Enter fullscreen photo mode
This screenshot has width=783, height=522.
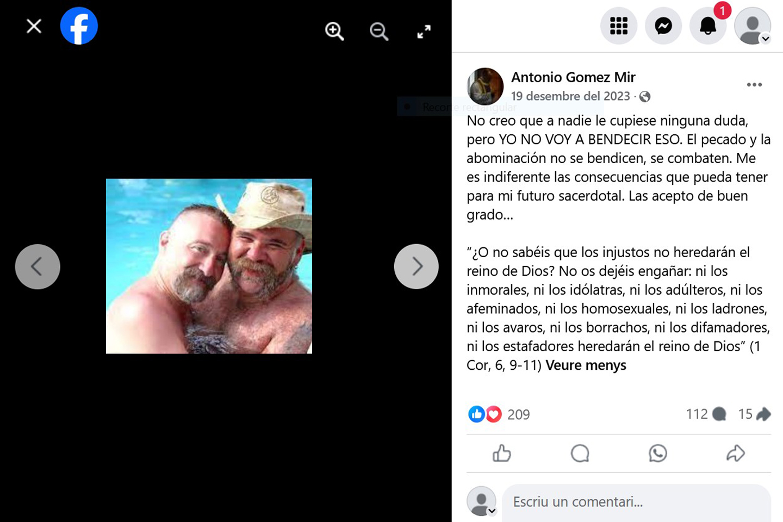coord(424,32)
